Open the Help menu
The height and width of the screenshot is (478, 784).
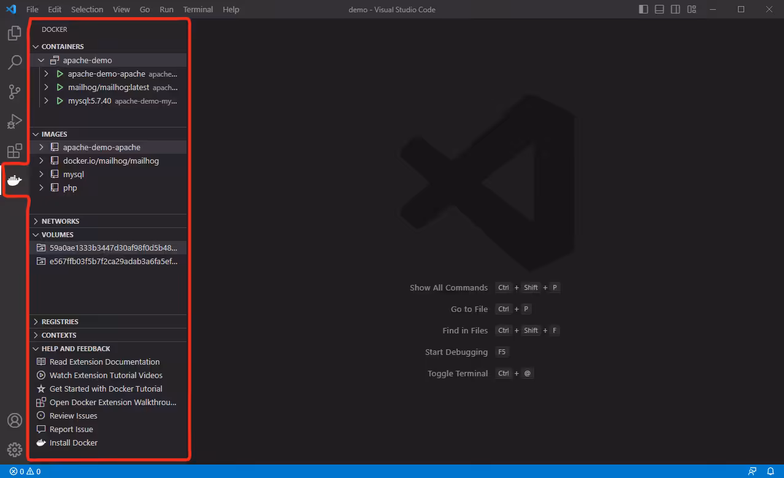[231, 9]
